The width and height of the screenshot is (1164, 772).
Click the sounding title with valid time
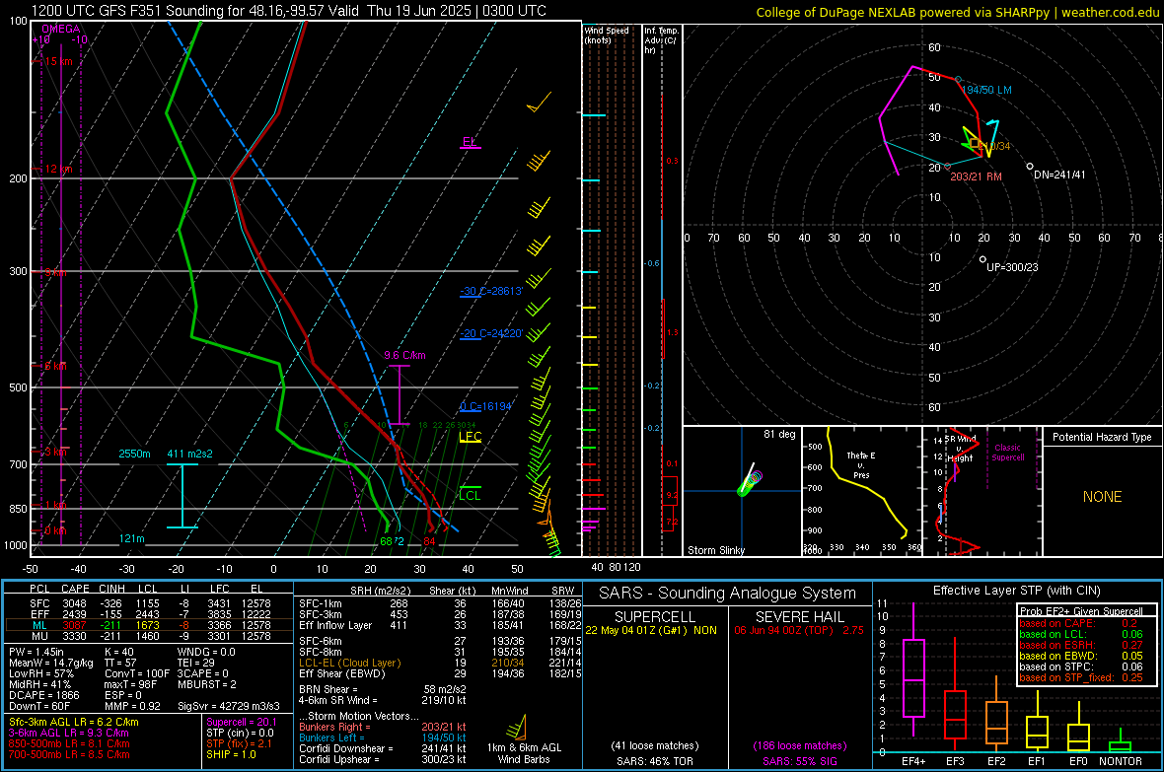(x=289, y=11)
